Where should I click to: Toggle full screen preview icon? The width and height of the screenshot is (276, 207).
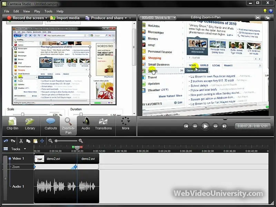click(258, 18)
